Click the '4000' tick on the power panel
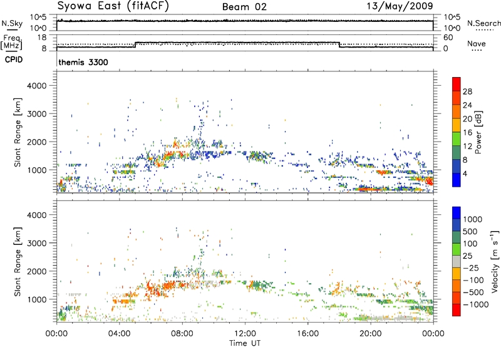This screenshot has height=347, width=501. (37, 85)
